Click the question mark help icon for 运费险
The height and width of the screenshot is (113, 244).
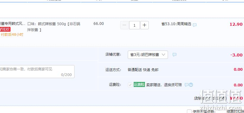click(x=191, y=85)
